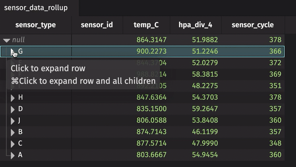Click hpa_div_4 value 46.1199 in row B

pos(205,132)
